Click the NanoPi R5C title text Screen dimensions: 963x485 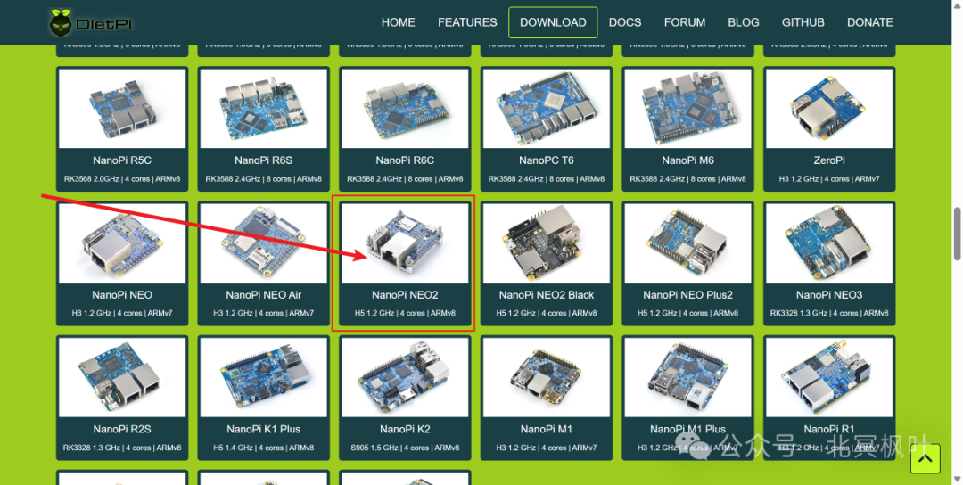pos(122,160)
